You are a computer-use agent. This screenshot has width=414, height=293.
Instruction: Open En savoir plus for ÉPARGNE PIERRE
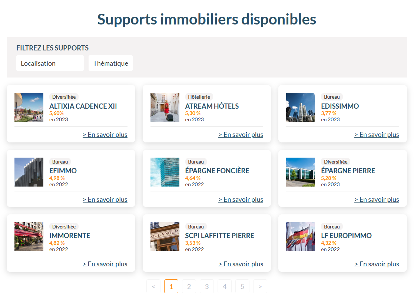(x=377, y=199)
